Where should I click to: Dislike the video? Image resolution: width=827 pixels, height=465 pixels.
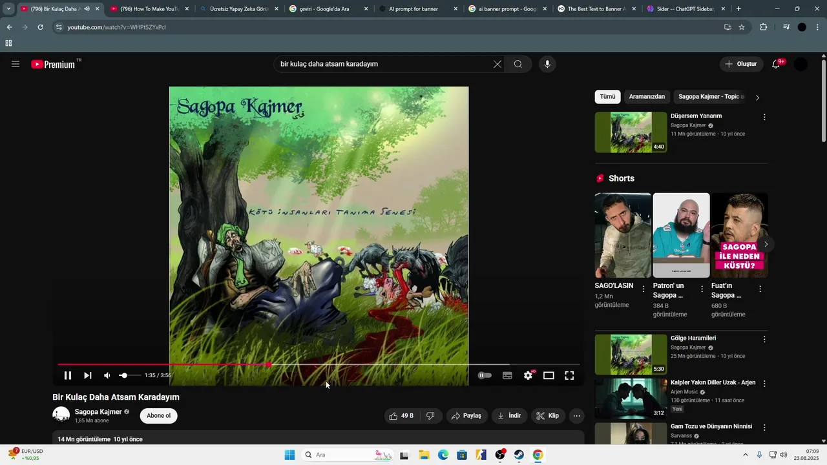(431, 416)
